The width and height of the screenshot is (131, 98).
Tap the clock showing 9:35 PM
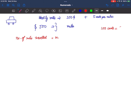[x=4, y=1]
